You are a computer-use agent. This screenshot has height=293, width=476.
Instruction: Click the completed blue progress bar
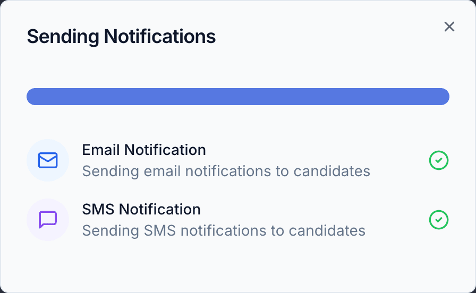(x=238, y=97)
